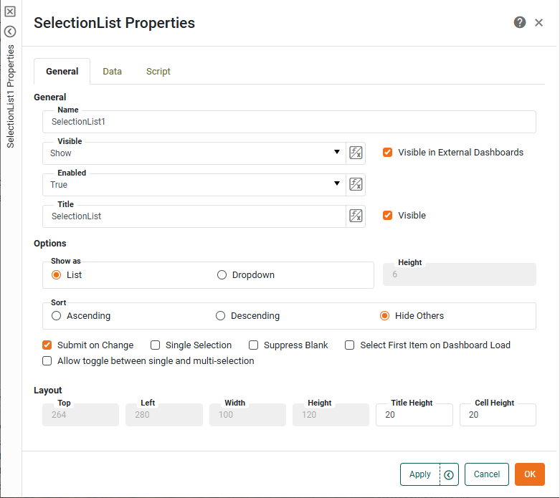Uncheck the Title Visible checkbox
The height and width of the screenshot is (498, 560).
pos(387,215)
